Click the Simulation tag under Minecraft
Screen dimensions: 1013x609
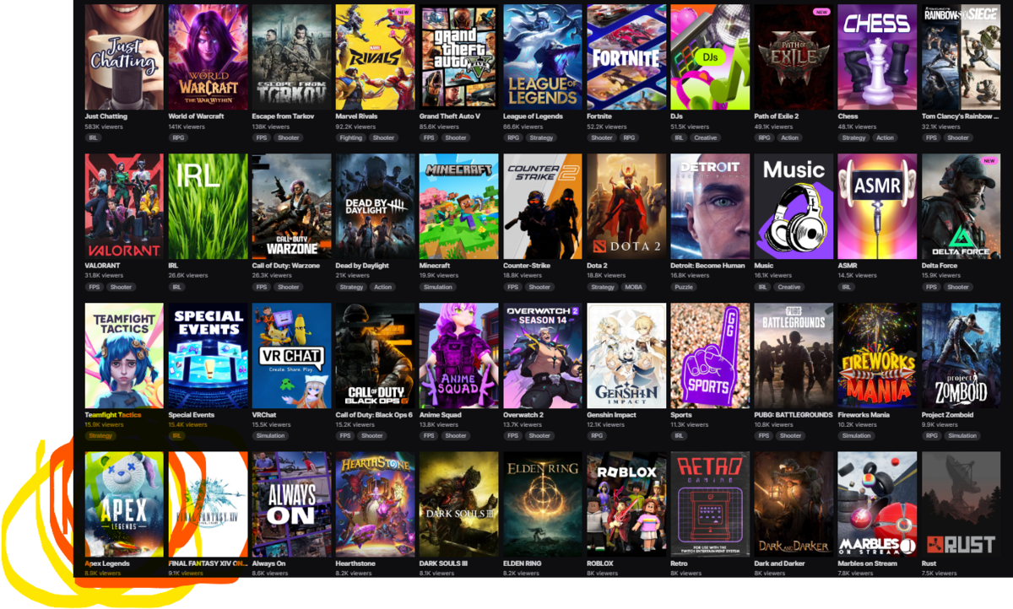pyautogui.click(x=438, y=287)
